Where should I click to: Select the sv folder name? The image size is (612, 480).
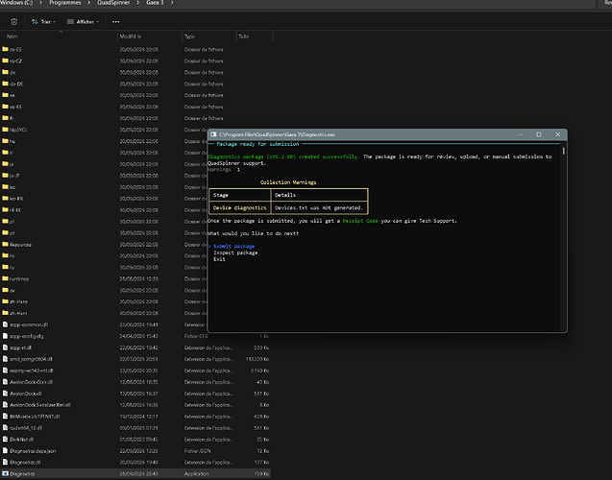12,290
